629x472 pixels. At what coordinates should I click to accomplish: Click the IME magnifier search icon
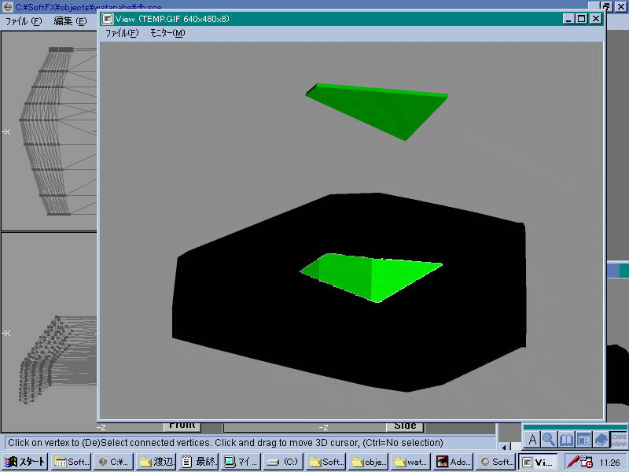[x=549, y=440]
